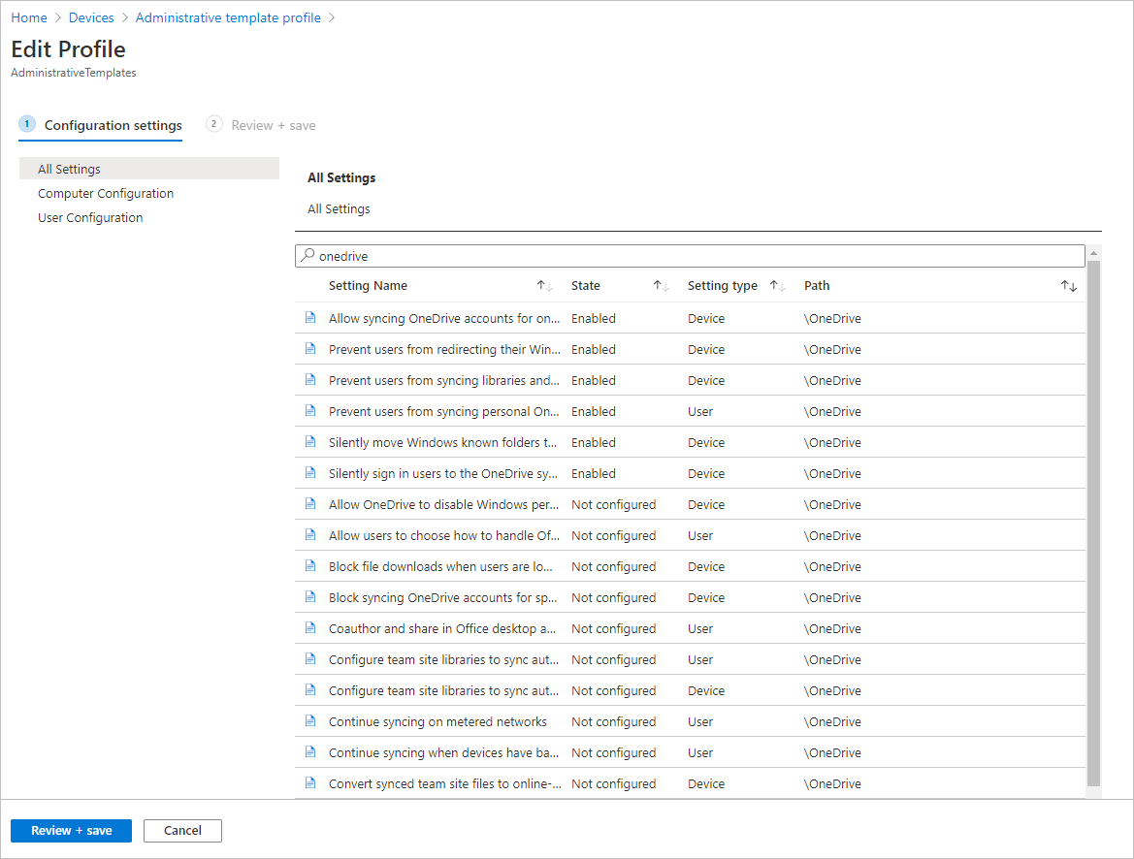
Task: Open 'Convert synced team site files to online-...' setting
Action: [445, 783]
